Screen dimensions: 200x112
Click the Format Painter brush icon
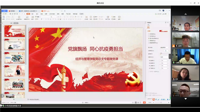pos(12,17)
